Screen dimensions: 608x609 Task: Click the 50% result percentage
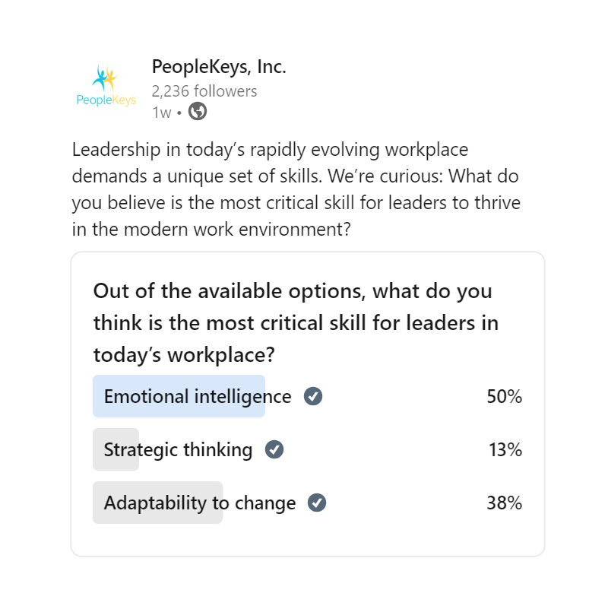[x=505, y=396]
